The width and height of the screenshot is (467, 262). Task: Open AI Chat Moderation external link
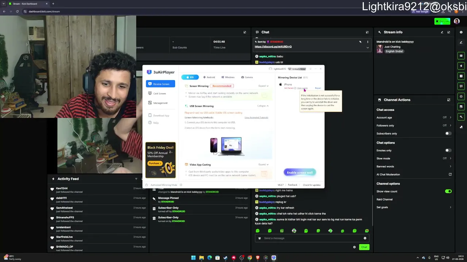point(450,174)
